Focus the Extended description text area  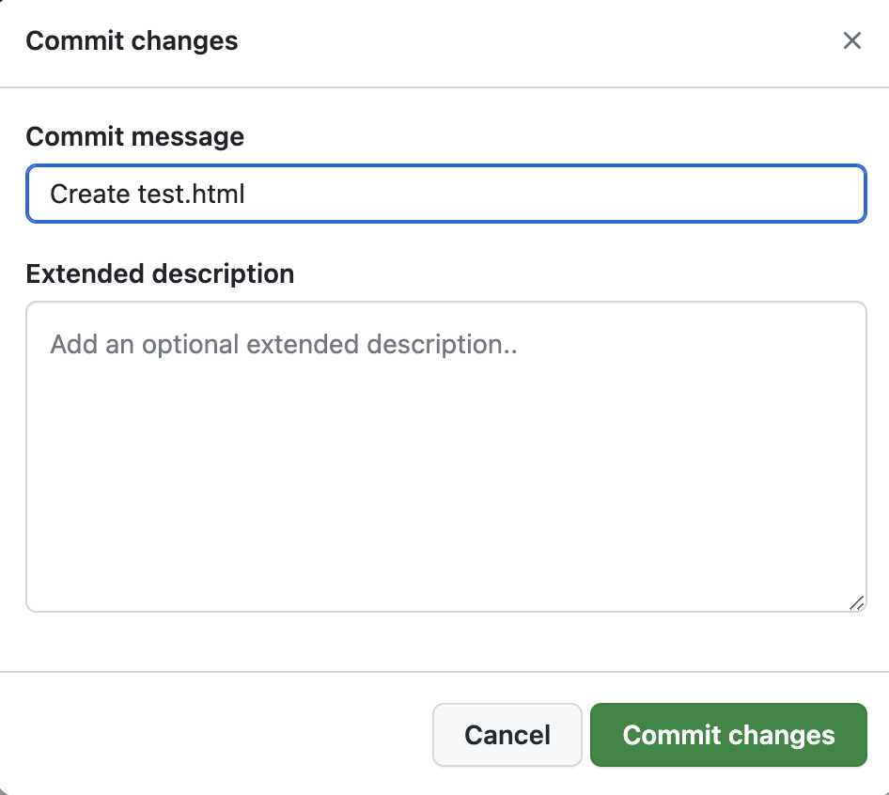tap(445, 456)
